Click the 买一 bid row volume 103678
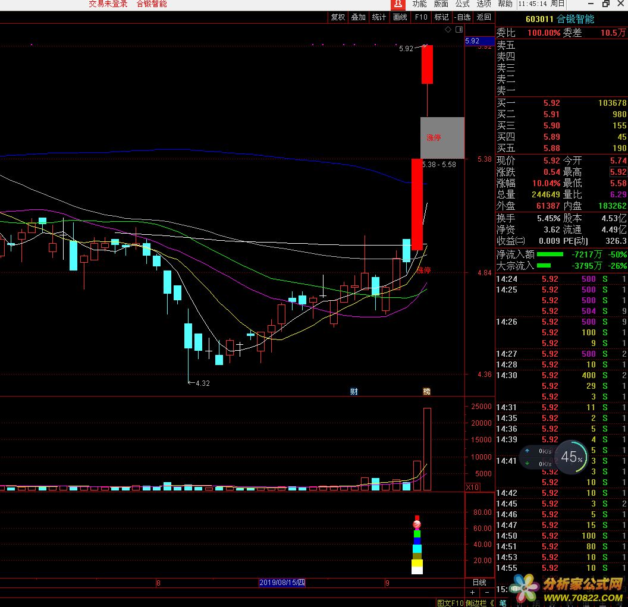628x607 pixels. pyautogui.click(x=612, y=103)
